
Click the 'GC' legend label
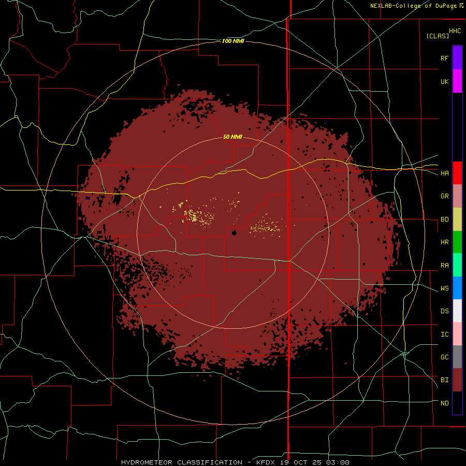pyautogui.click(x=444, y=357)
